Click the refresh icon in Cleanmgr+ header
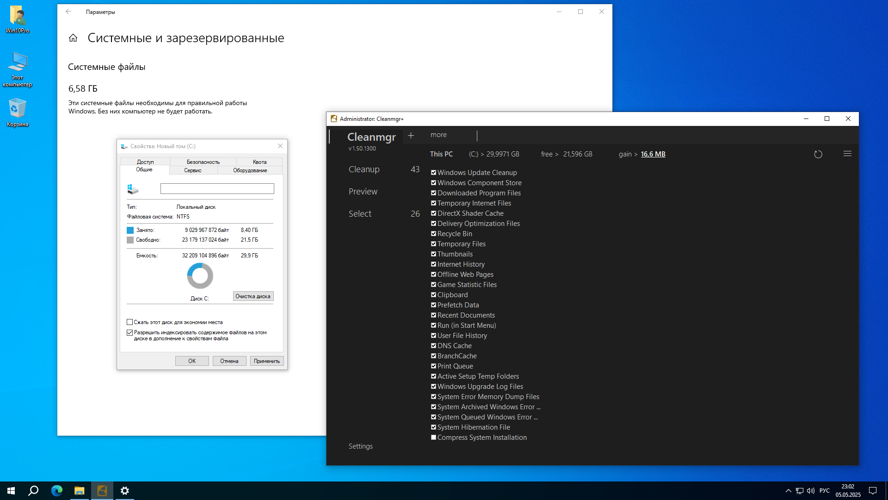 (818, 154)
